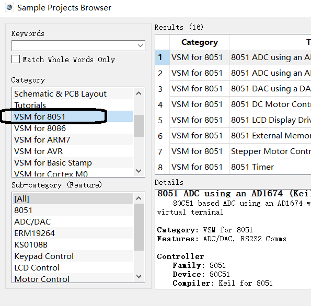
Task: Enable Match Whole Words Only checkbox
Action: pyautogui.click(x=16, y=59)
